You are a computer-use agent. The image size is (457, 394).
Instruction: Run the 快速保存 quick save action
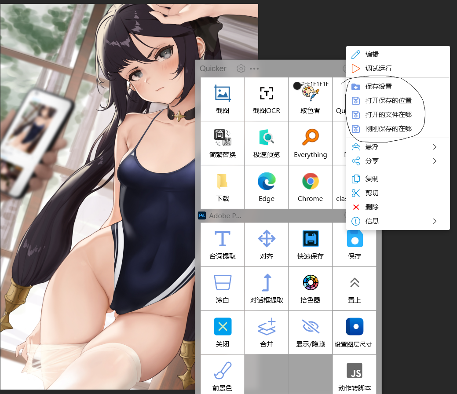tap(311, 244)
